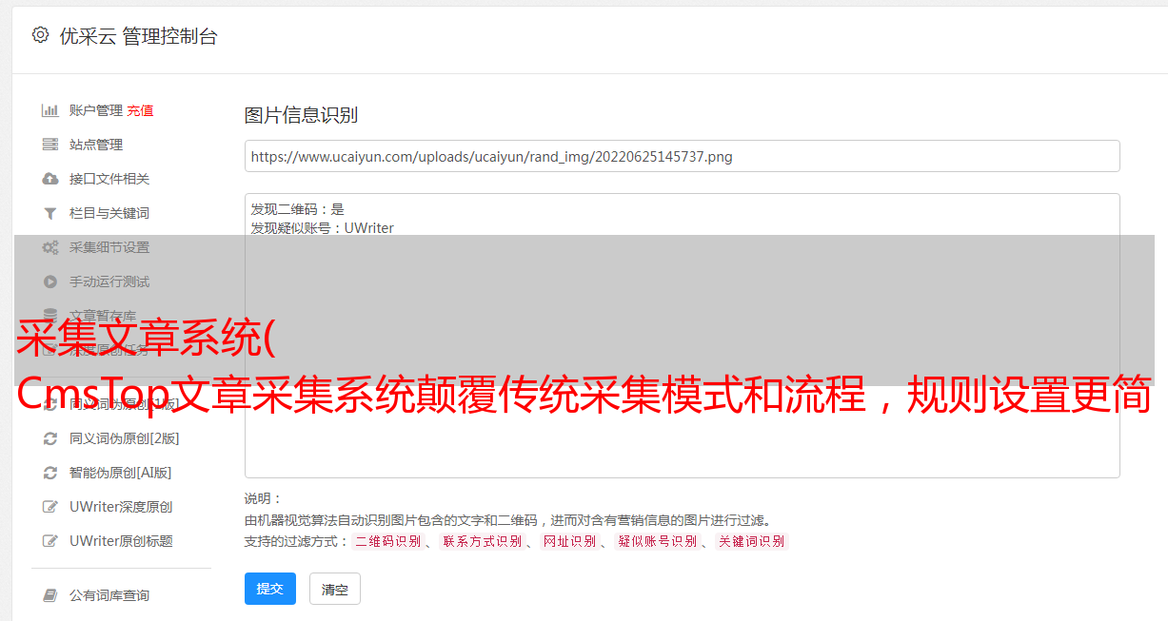Open 采集细节设置 in sidebar
The height and width of the screenshot is (621, 1168).
tap(109, 247)
